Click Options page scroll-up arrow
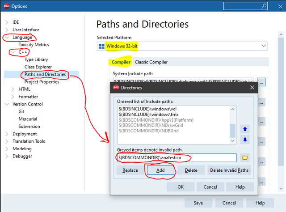The image size is (286, 212). 281,34
